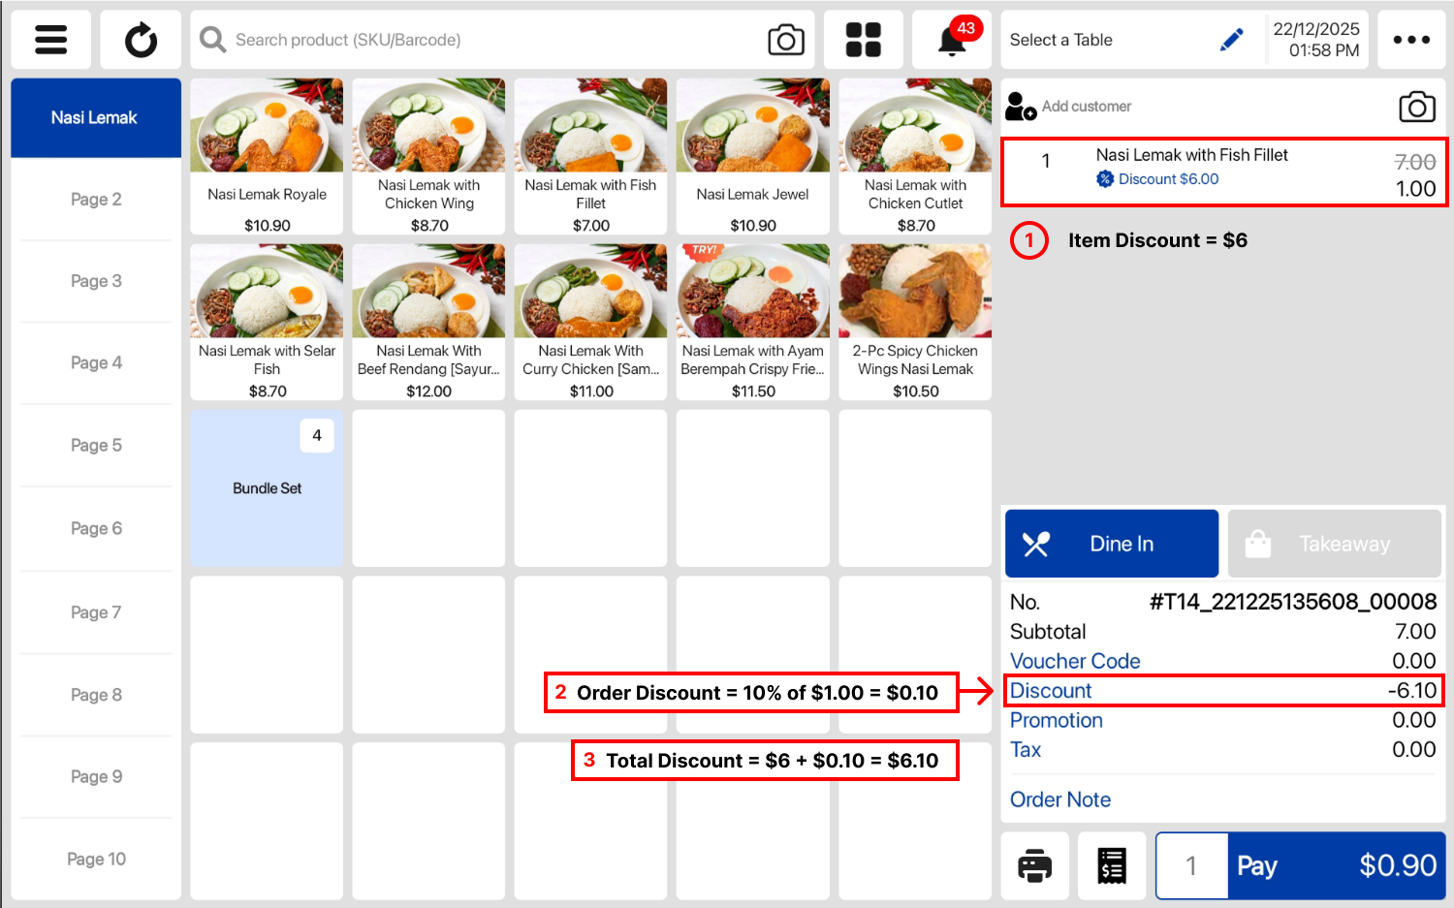Click the product search input field

[485, 40]
